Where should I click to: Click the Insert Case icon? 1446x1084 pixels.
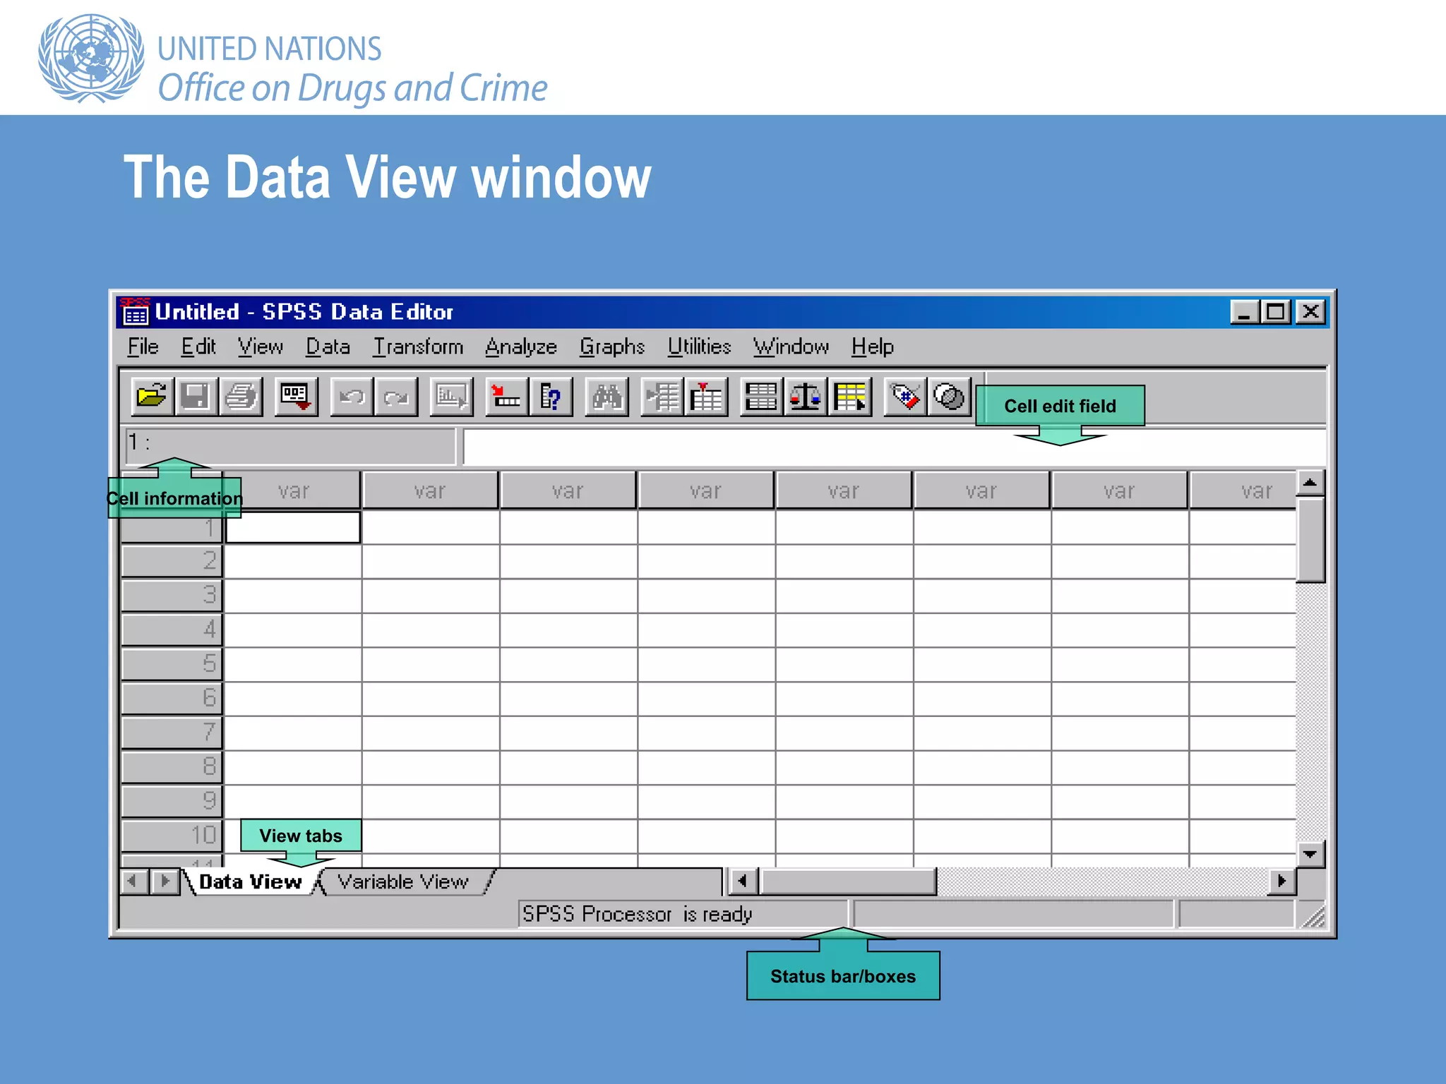point(662,397)
